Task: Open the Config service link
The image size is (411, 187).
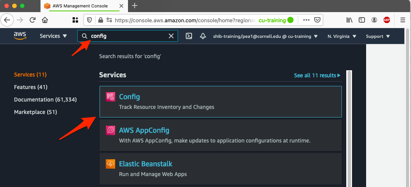Action: [130, 97]
